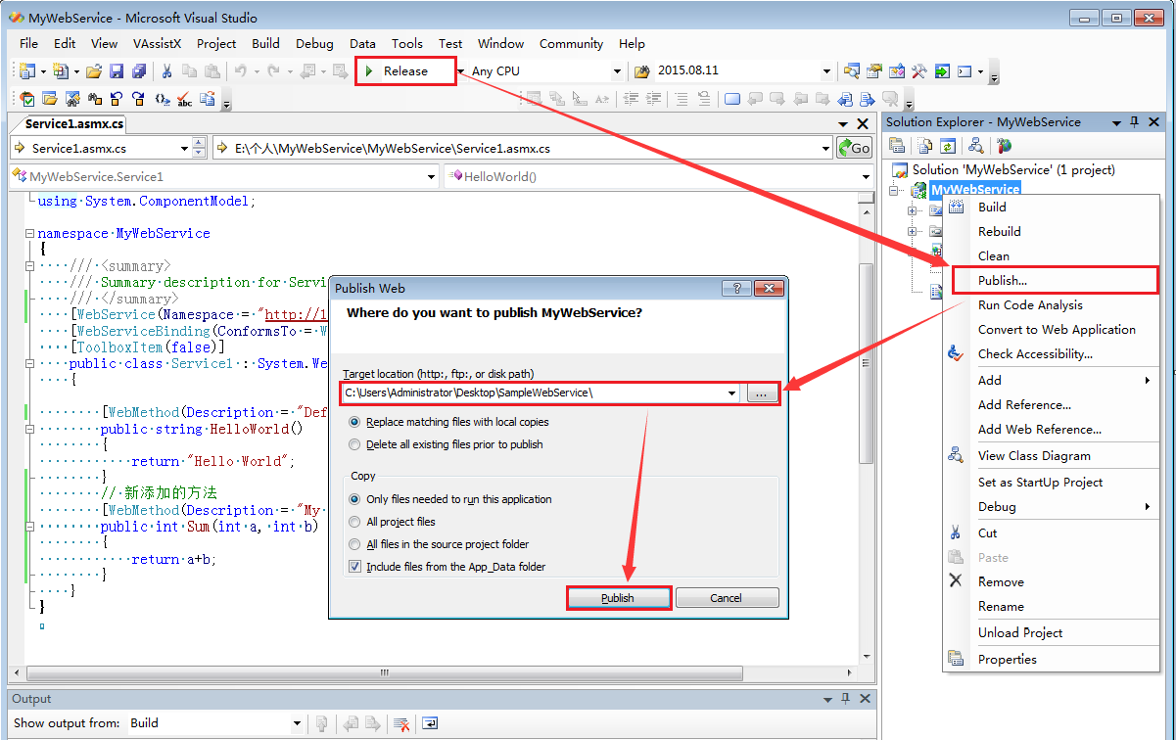Open the Service1.asmx.cs file dropdown
The height and width of the screenshot is (740, 1176).
pyautogui.click(x=184, y=148)
